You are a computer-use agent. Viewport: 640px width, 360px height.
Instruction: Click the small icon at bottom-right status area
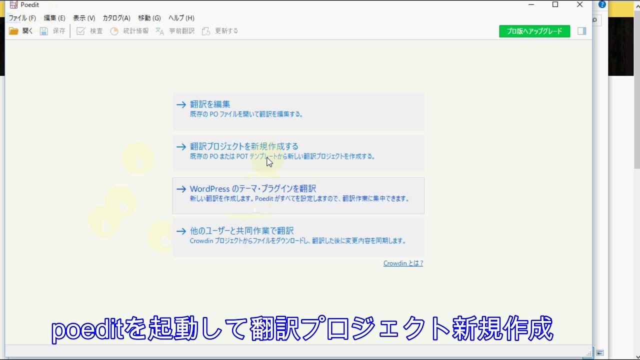coord(600,352)
